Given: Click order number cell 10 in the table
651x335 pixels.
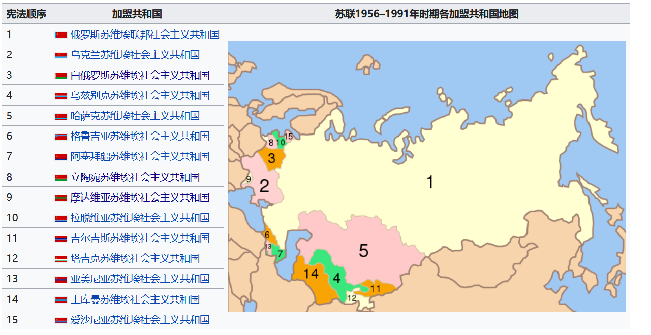Looking at the screenshot, I should (x=26, y=218).
